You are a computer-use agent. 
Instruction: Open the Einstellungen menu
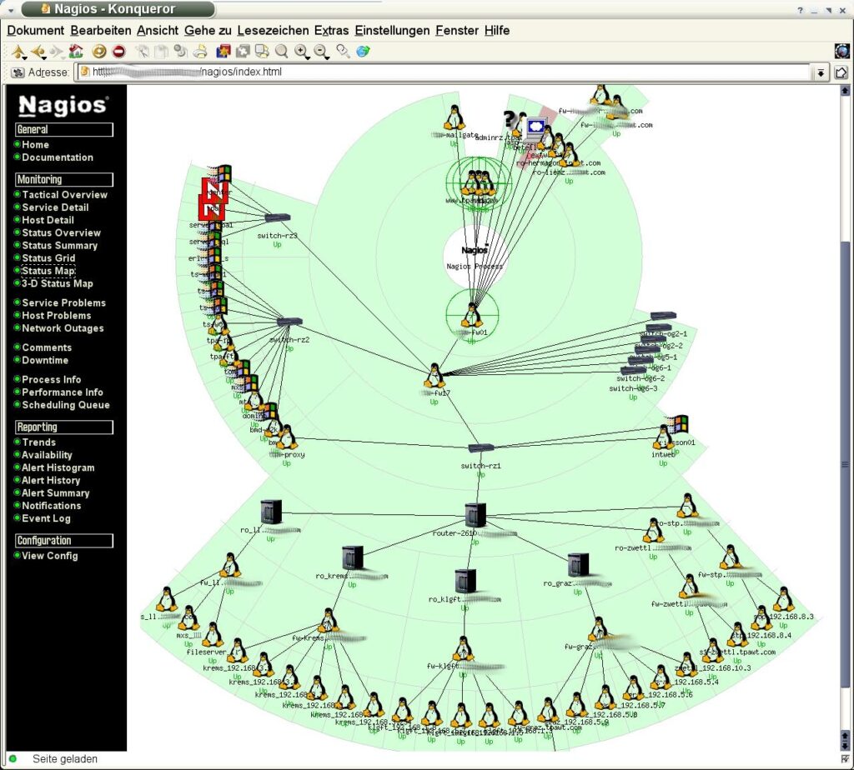(391, 30)
